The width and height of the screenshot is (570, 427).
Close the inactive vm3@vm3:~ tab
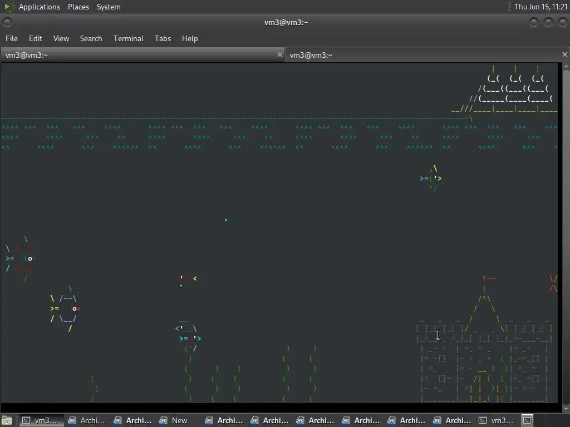(279, 55)
